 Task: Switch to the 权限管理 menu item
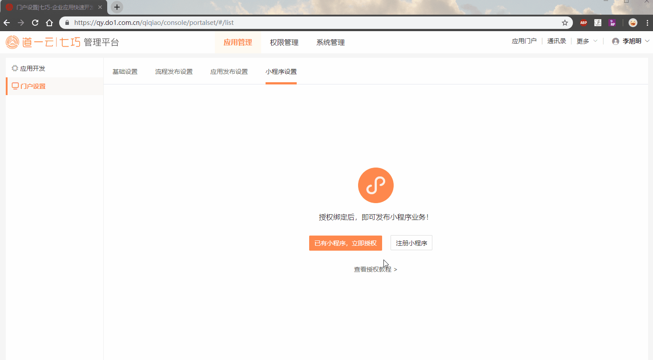[x=283, y=42]
